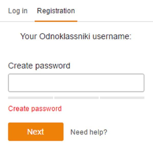Click the last password strength bar segment
This screenshot has height=149, width=153.
tap(122, 98)
